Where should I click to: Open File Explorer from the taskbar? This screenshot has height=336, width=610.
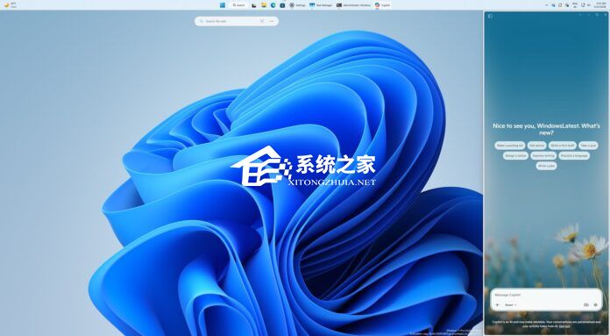(x=264, y=5)
